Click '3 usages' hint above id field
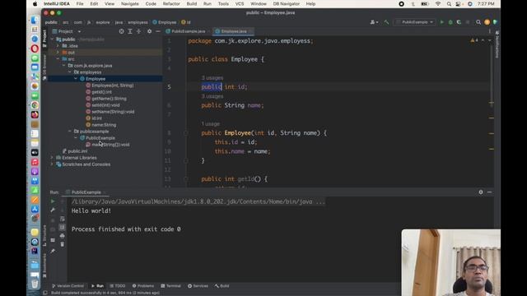The image size is (527, 296). click(212, 78)
